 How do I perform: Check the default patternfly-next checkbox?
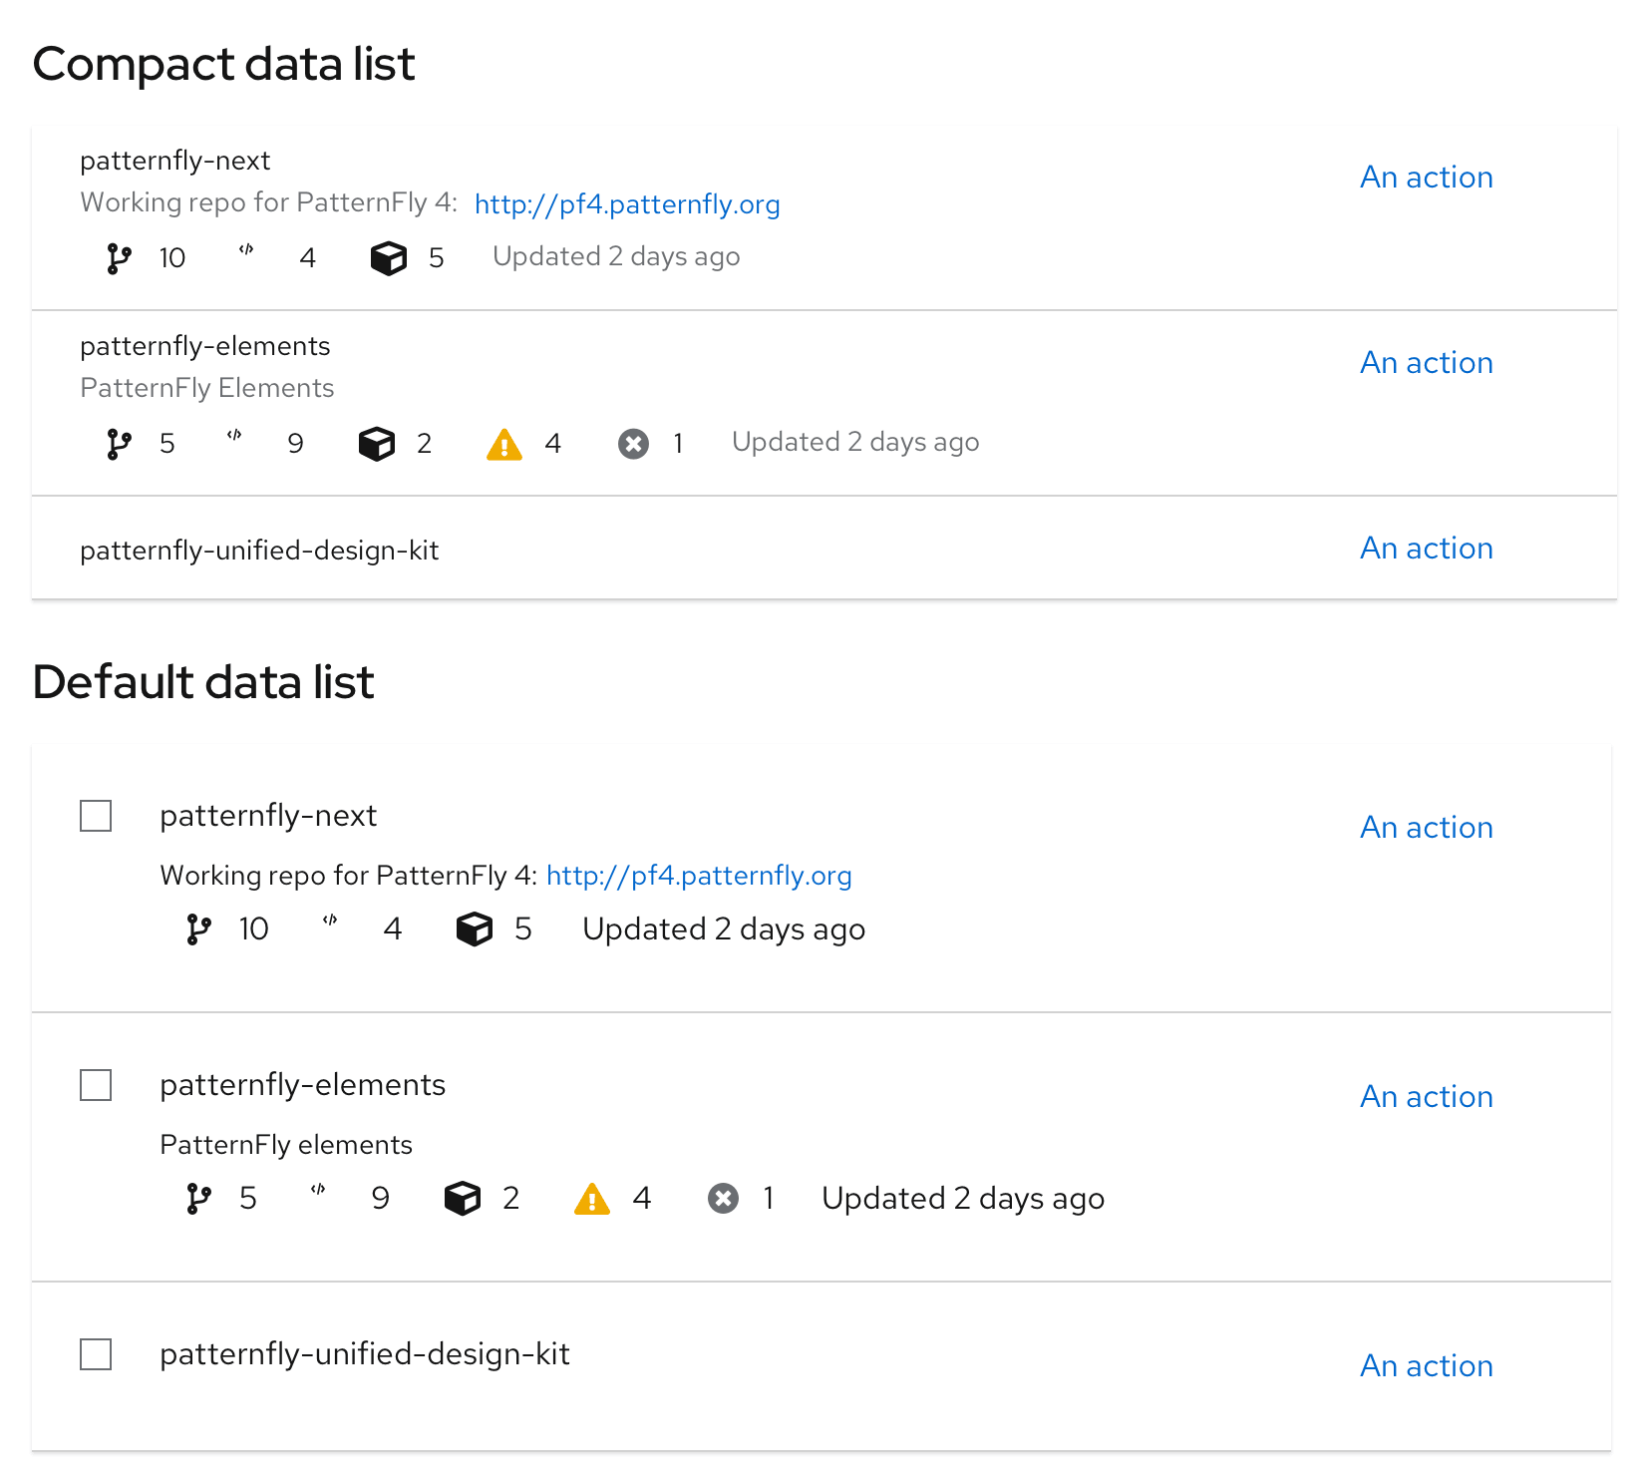click(96, 816)
